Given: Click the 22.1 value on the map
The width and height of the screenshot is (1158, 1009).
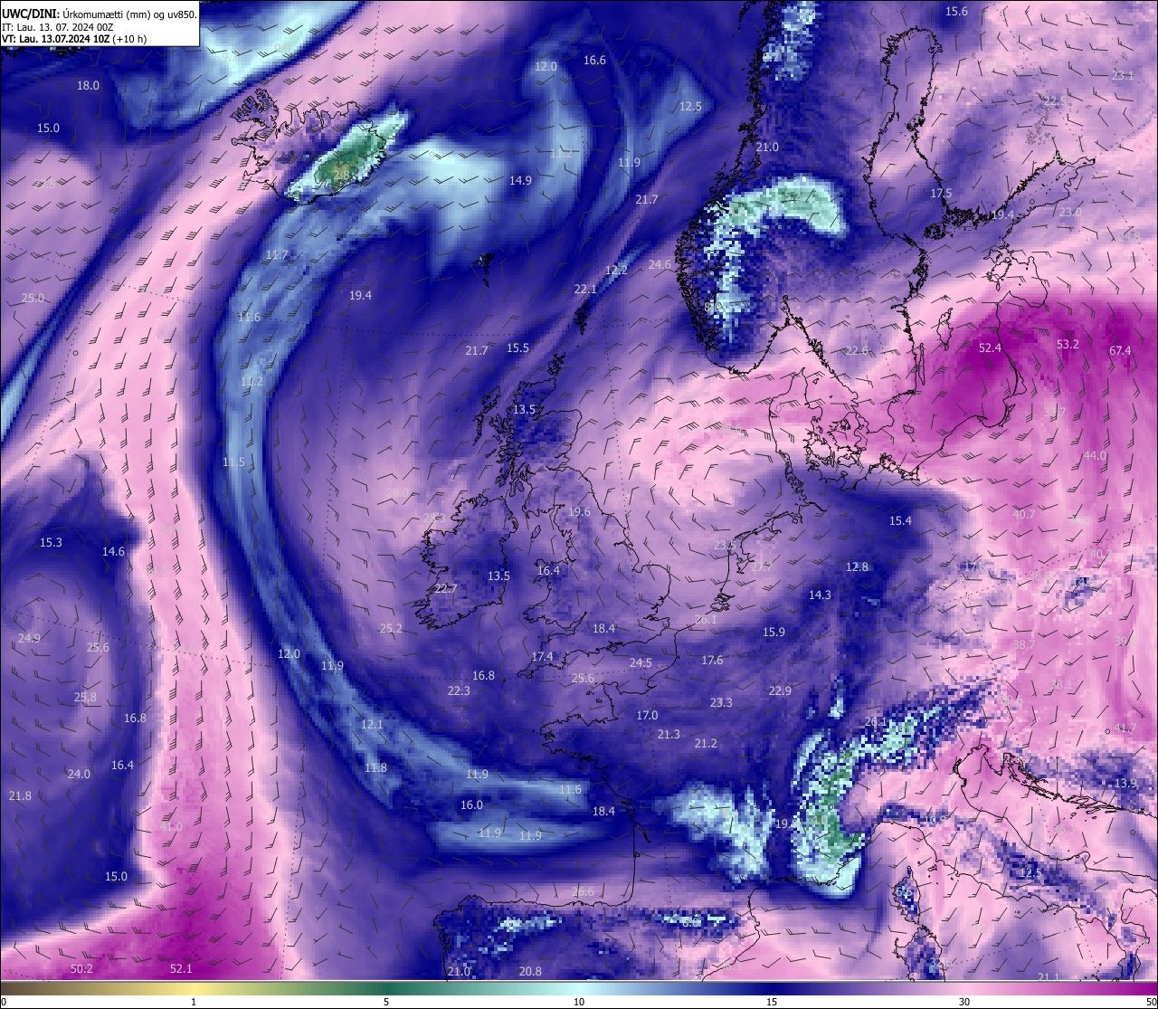Looking at the screenshot, I should (x=585, y=289).
